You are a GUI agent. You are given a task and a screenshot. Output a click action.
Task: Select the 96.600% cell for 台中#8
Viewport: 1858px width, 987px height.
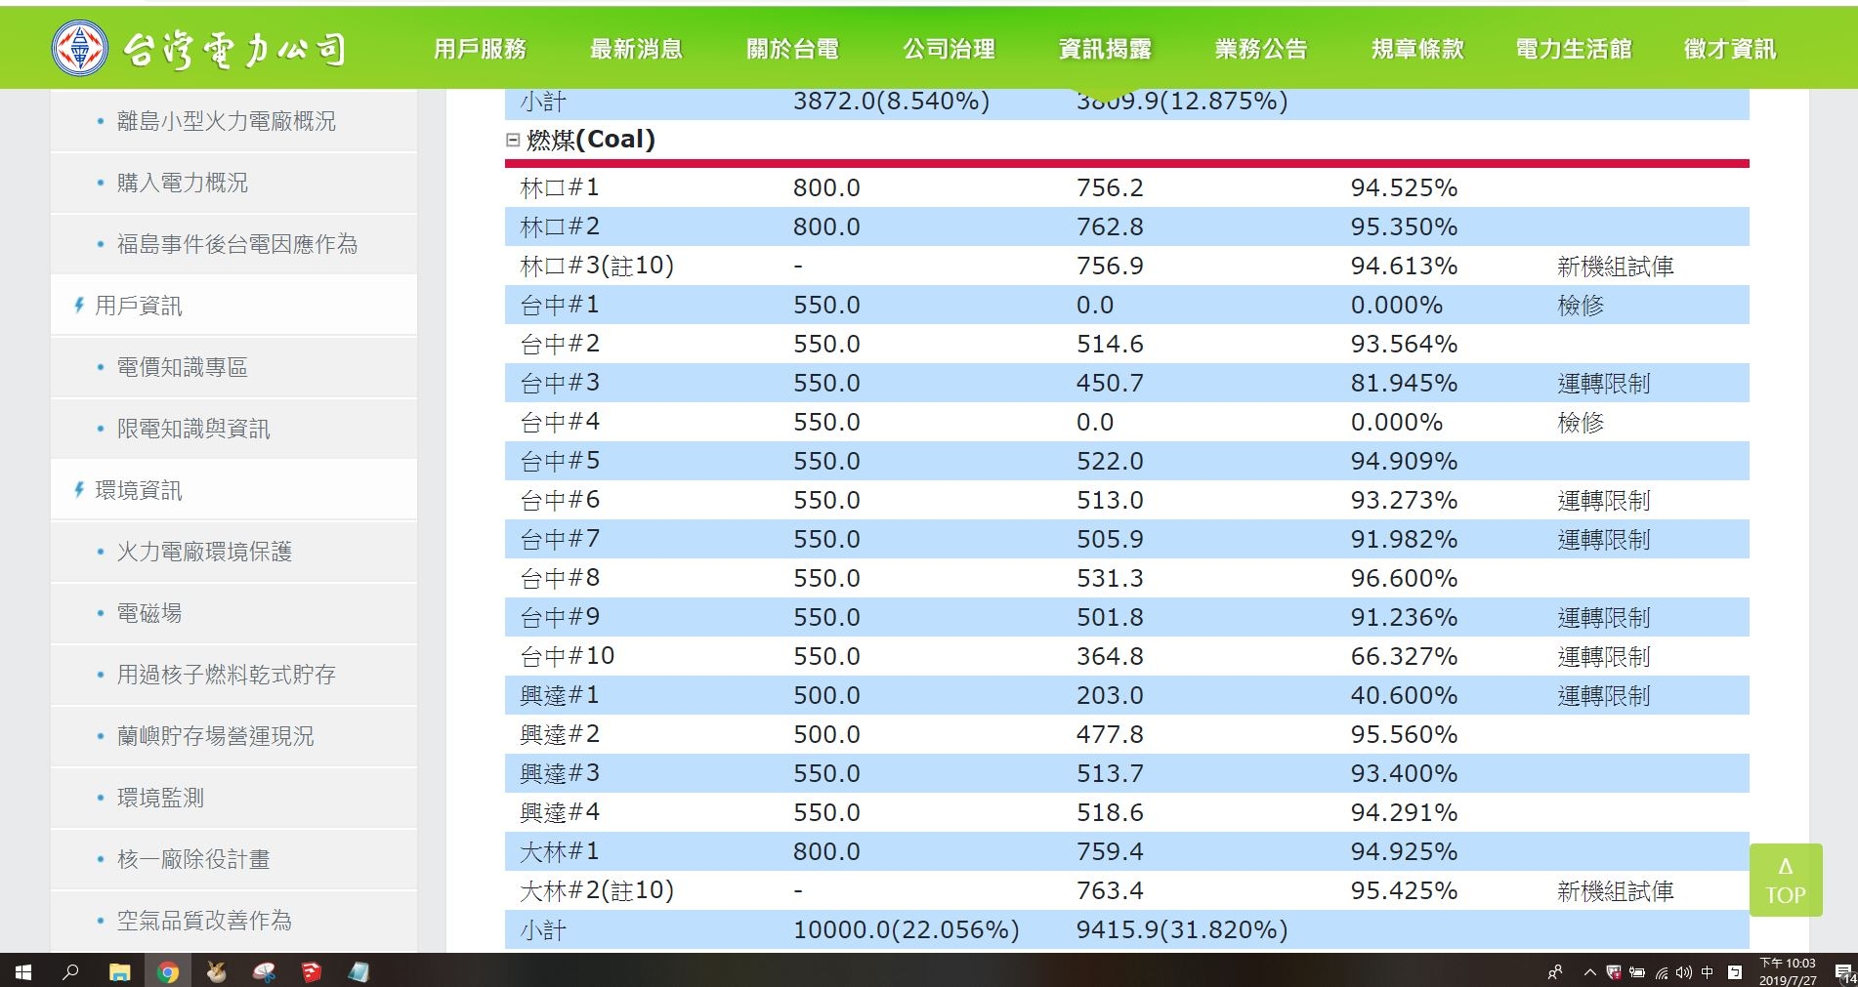point(1404,578)
